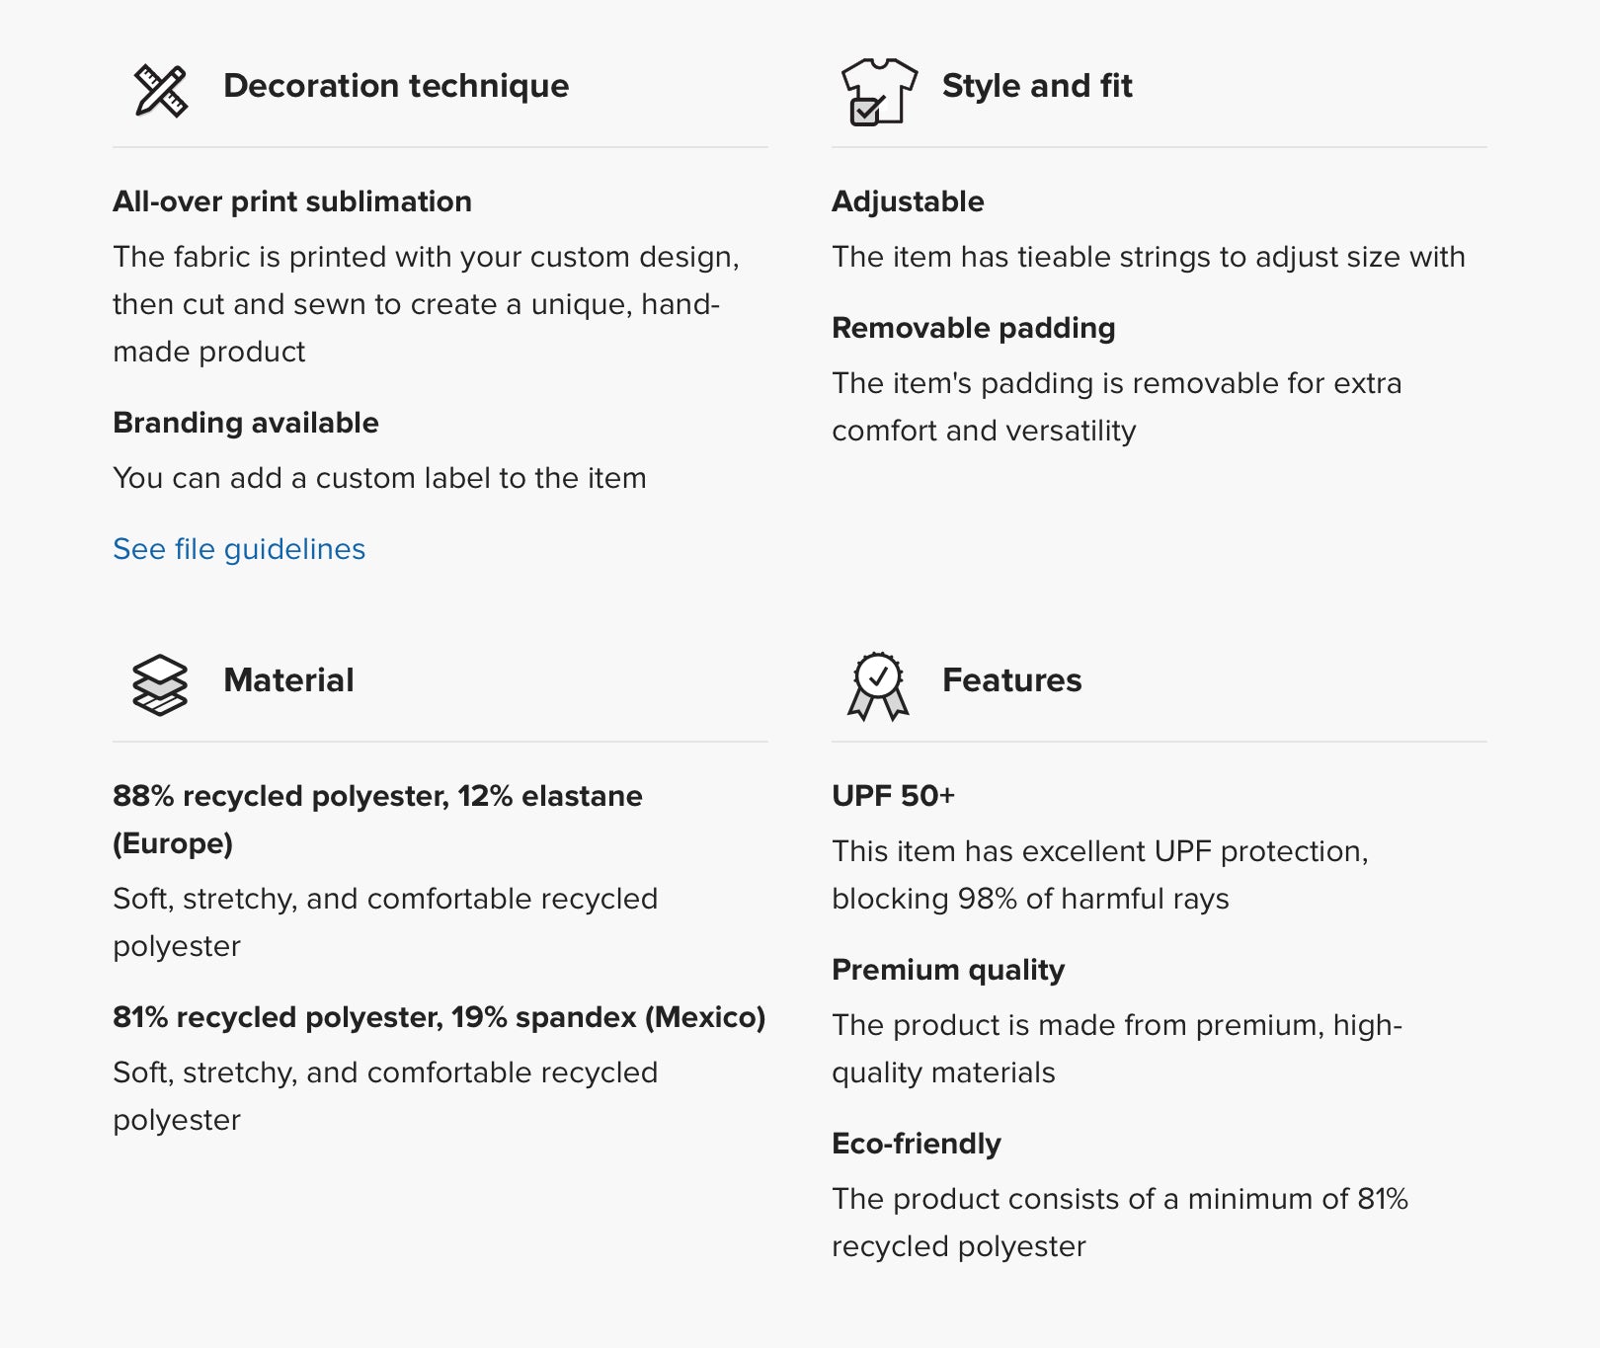The width and height of the screenshot is (1600, 1348).
Task: Click the All-over print sublimation title
Action: click(292, 201)
